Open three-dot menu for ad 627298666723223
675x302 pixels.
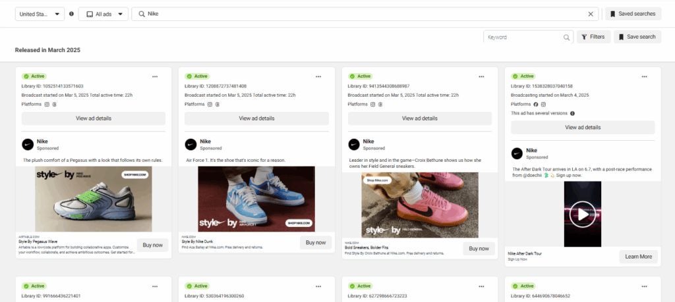click(481, 286)
